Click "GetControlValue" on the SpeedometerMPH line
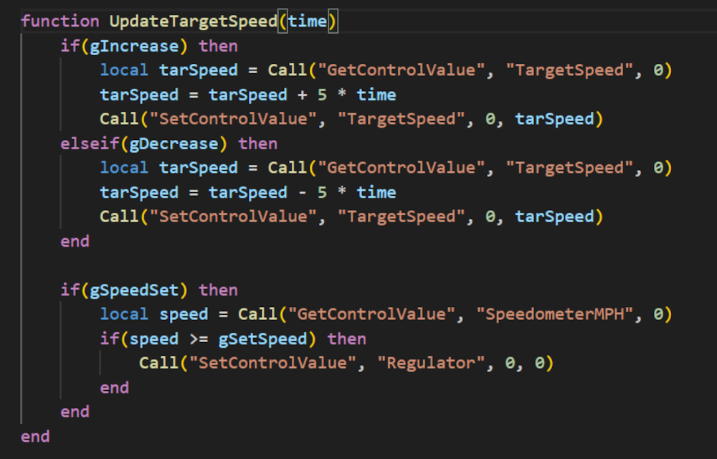 371,315
